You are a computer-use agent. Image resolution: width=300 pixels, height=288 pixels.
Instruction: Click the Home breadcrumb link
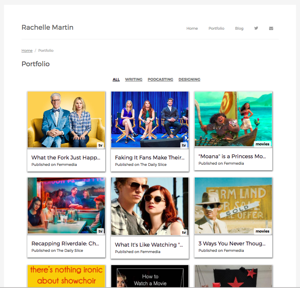point(27,51)
